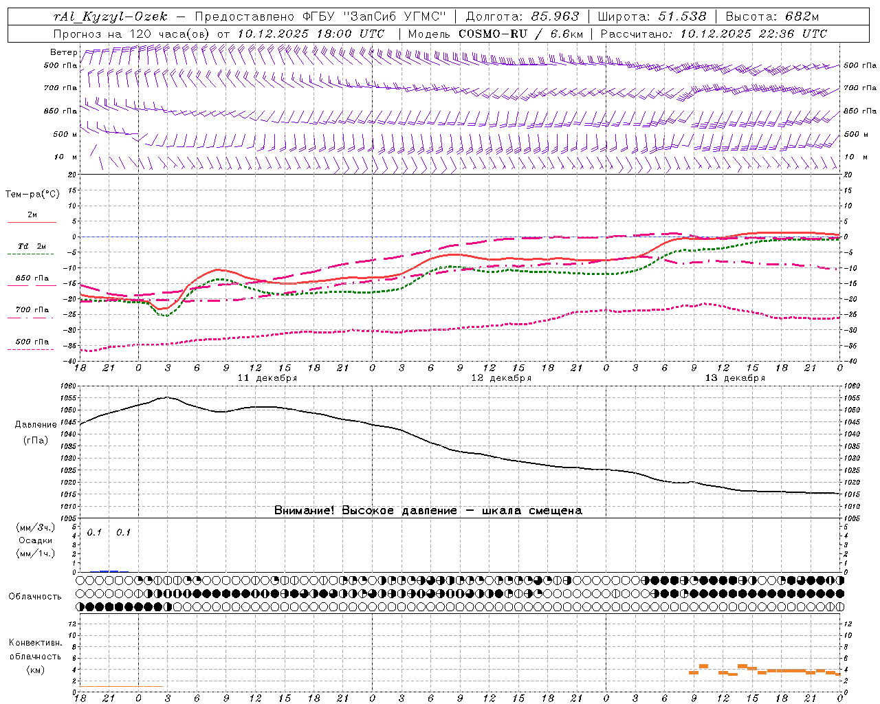Click the (гПа) unit label under Давление
This screenshot has width=880, height=704.
pos(36,440)
